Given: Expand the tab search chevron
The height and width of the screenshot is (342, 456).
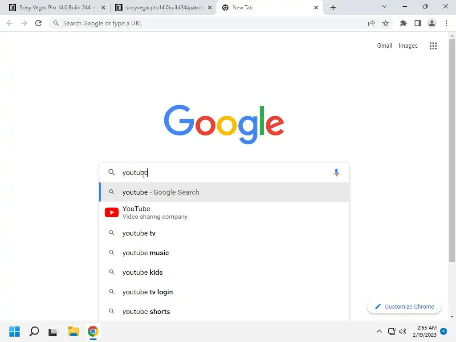Looking at the screenshot, I should click(384, 6).
